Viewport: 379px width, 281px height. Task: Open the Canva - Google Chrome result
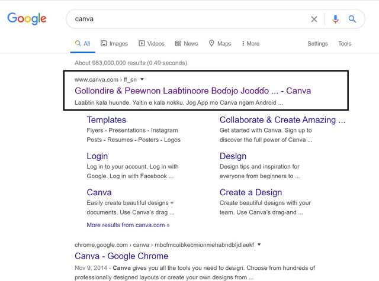(121, 256)
